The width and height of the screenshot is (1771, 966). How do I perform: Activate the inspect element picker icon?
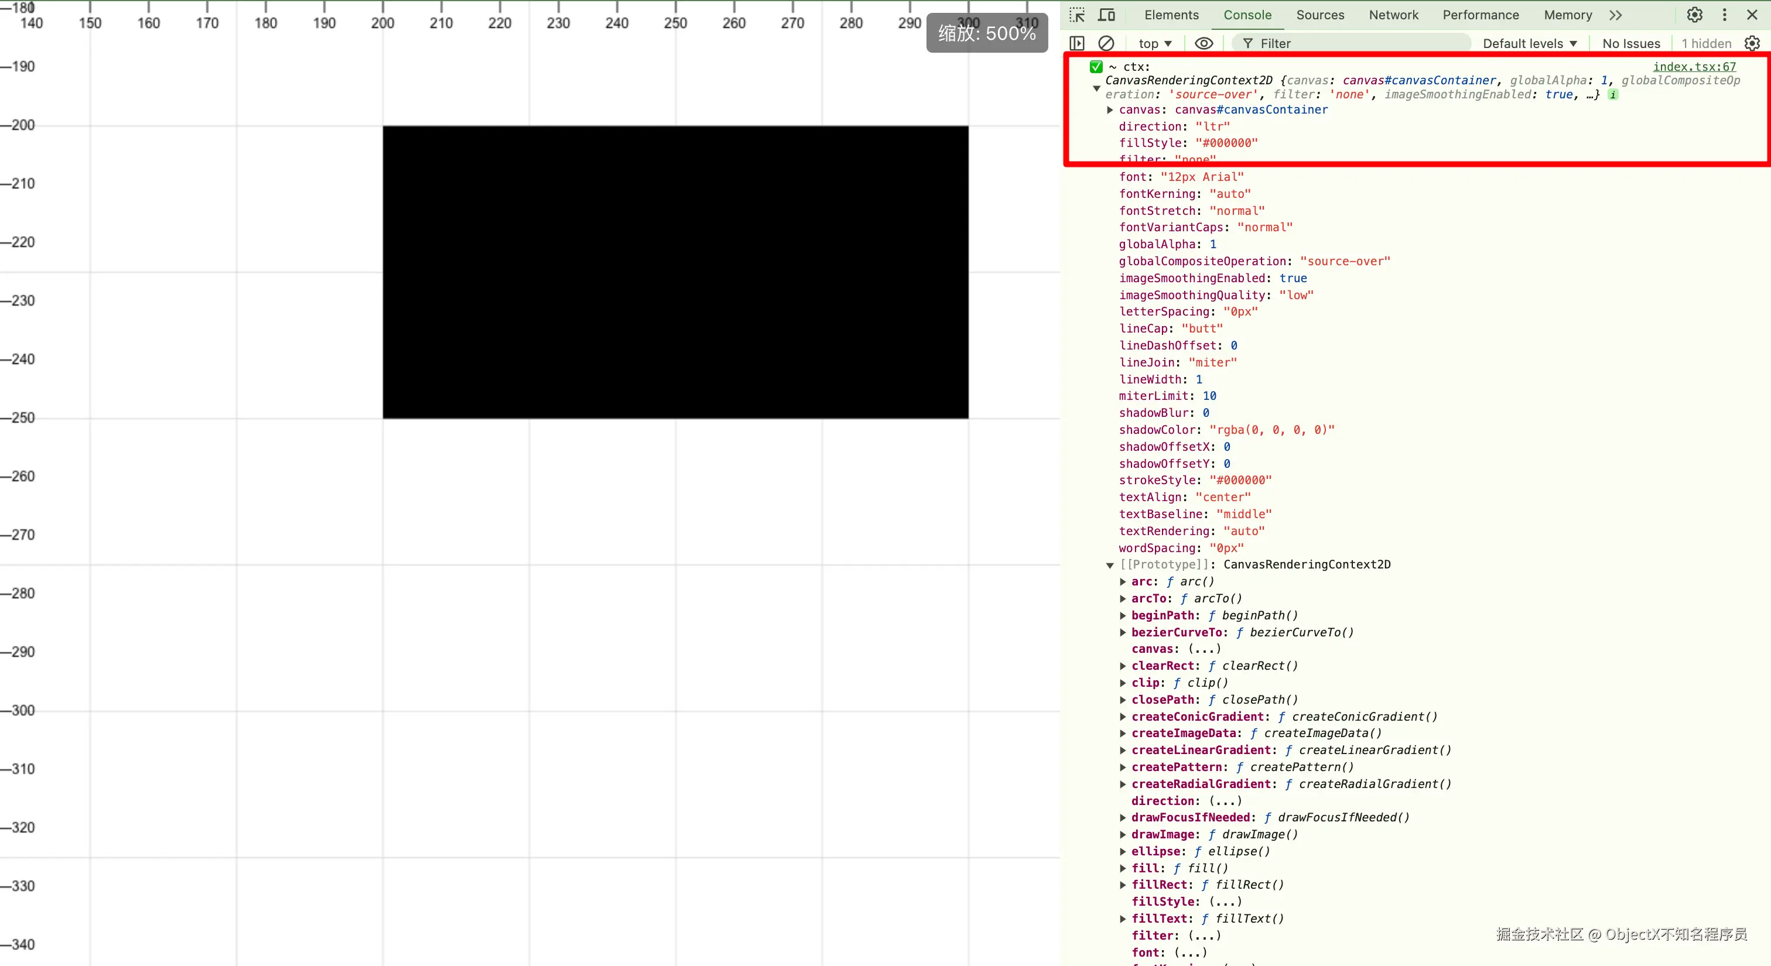point(1078,15)
